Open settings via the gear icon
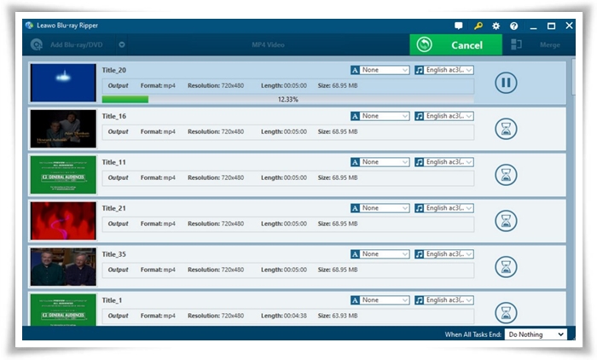Image resolution: width=597 pixels, height=360 pixels. coord(496,26)
